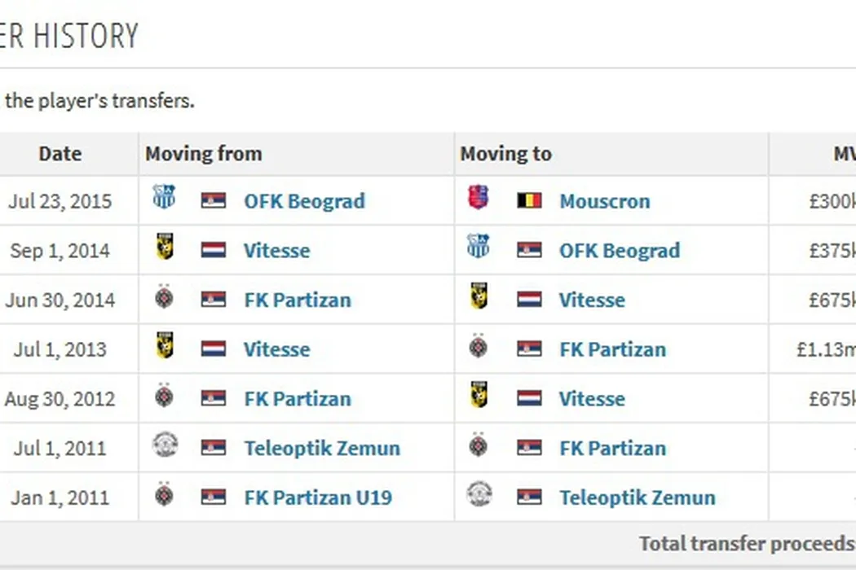Open FK Partizan U19 link
856x570 pixels.
point(317,498)
